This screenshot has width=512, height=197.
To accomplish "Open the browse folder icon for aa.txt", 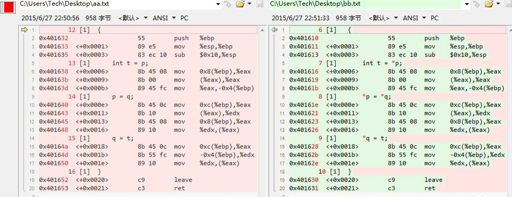I will tap(240, 4).
